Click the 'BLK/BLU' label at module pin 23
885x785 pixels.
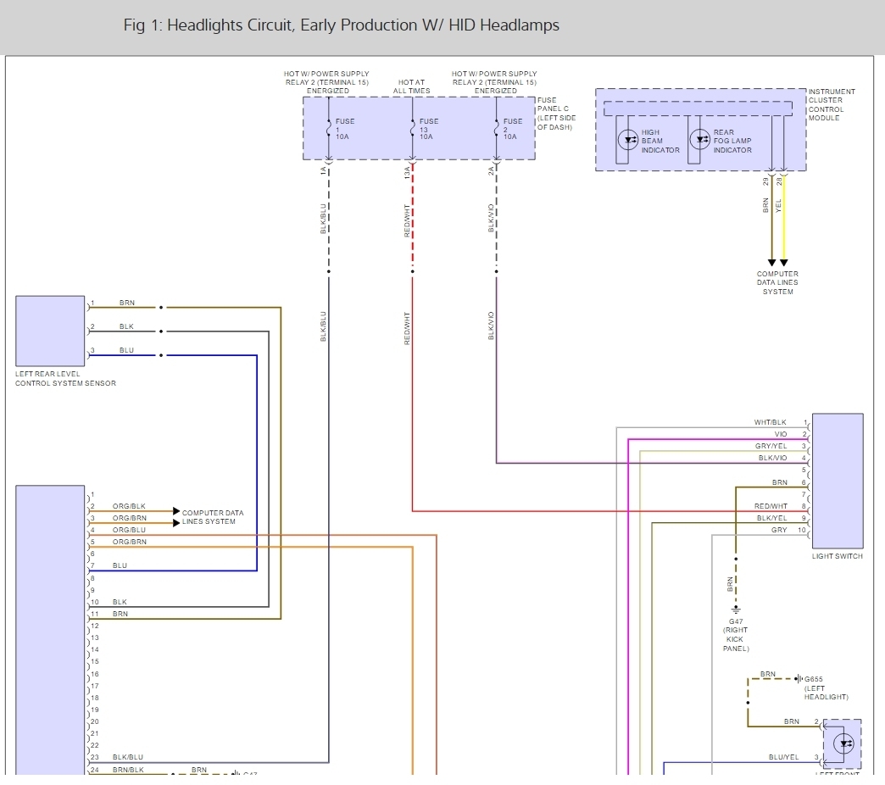coord(127,757)
